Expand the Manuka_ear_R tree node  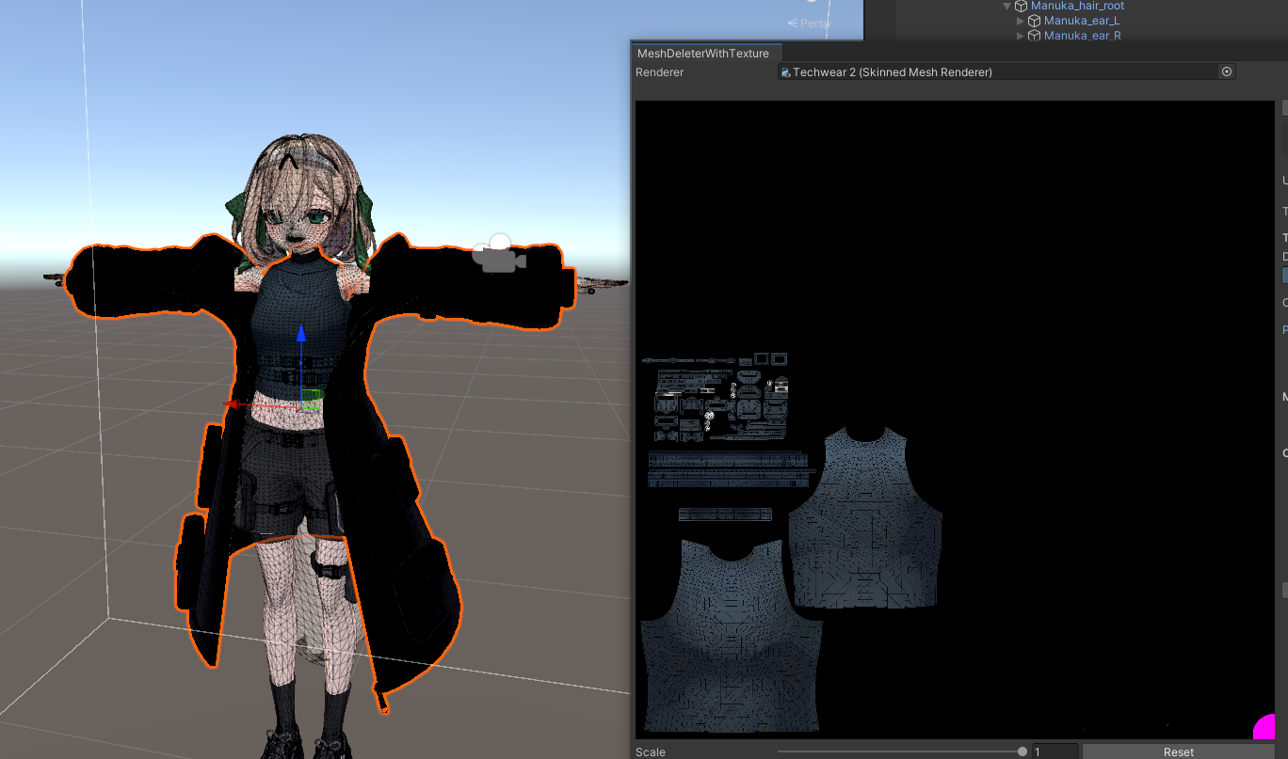pyautogui.click(x=1021, y=36)
